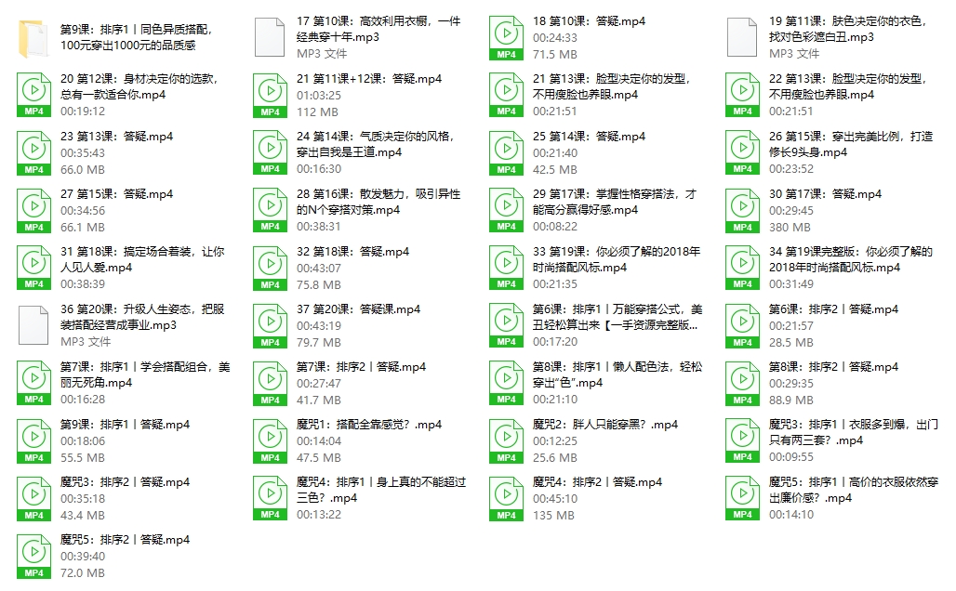
Task: Select file titled 28 第16课 散发魅力
Action: pos(378,202)
